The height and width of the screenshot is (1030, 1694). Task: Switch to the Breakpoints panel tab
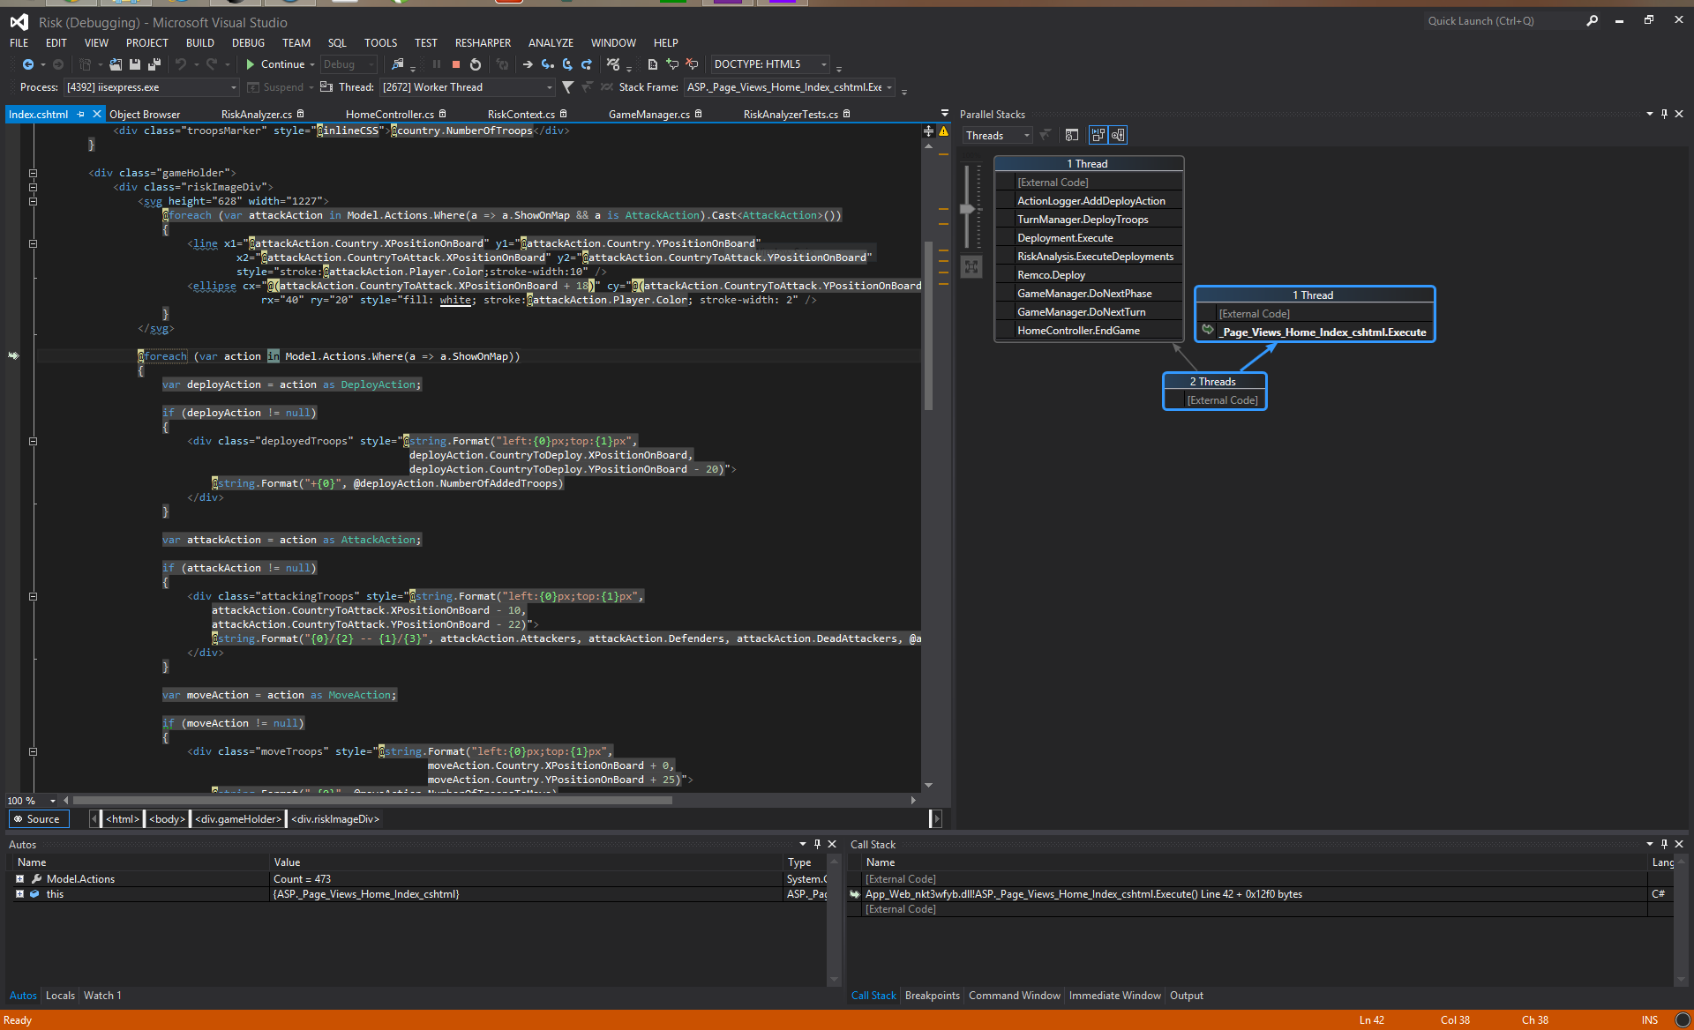click(x=932, y=996)
